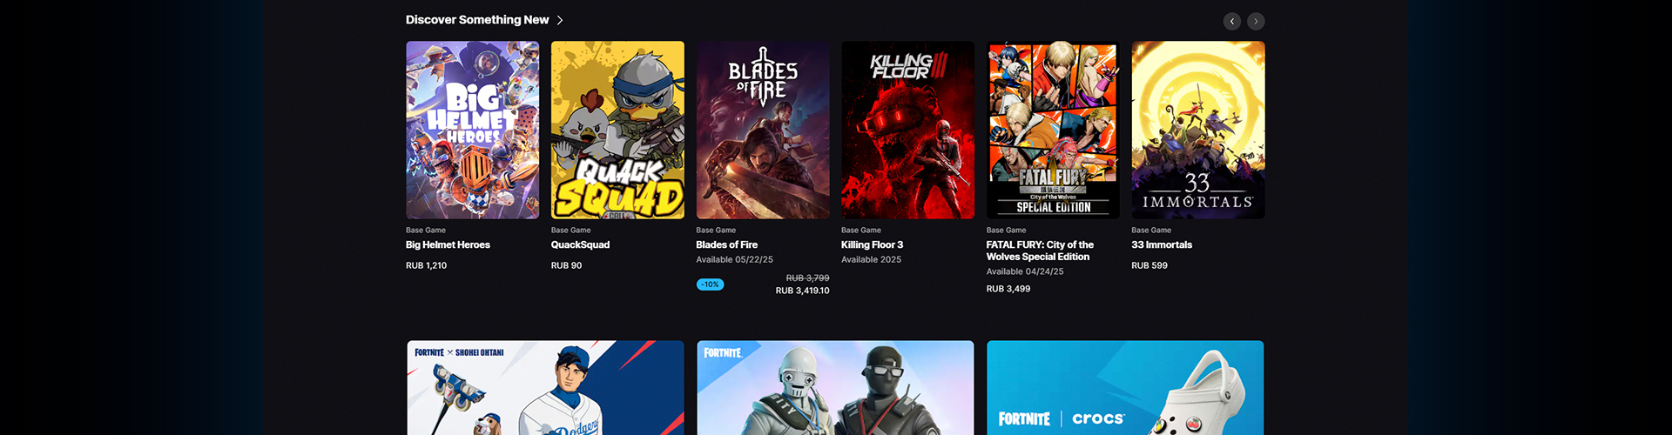Click the 33 Immortals title link

(x=1162, y=245)
